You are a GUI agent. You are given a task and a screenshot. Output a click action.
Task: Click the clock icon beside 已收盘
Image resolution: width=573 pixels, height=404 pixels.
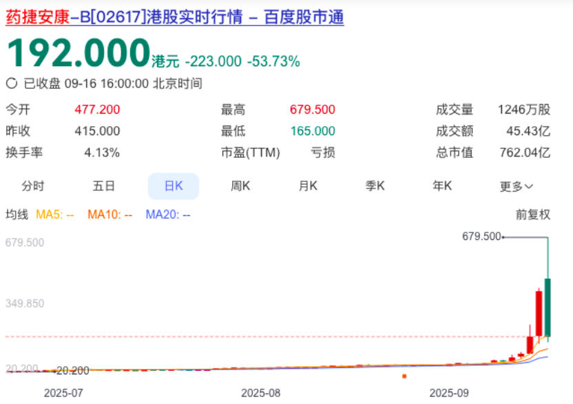[x=12, y=83]
